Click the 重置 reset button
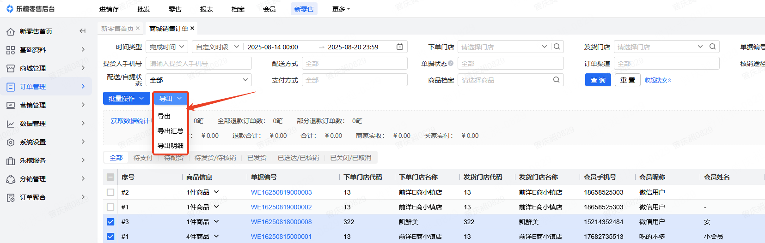 coord(628,80)
